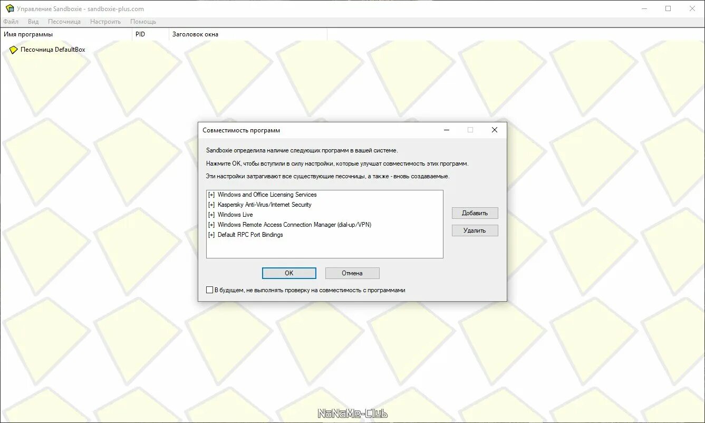Minimize the Sandboxie main window

click(x=644, y=8)
